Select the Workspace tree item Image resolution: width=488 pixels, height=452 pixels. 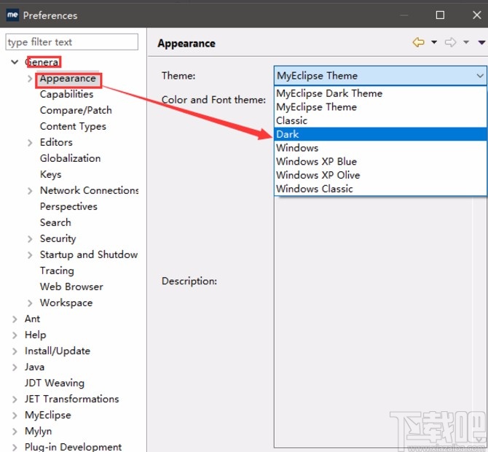click(x=66, y=303)
